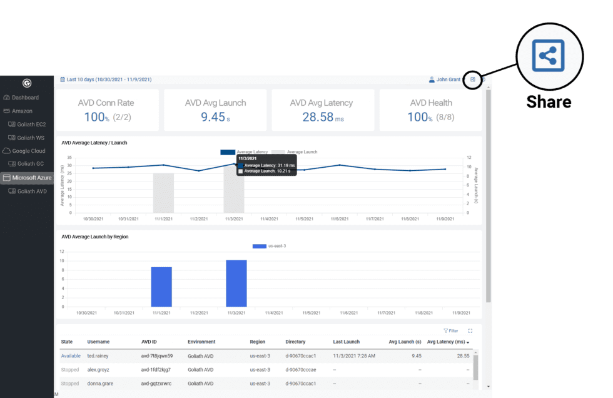Click the Available status link for ted.rainey
Screen dimensions: 613x398
coord(71,355)
